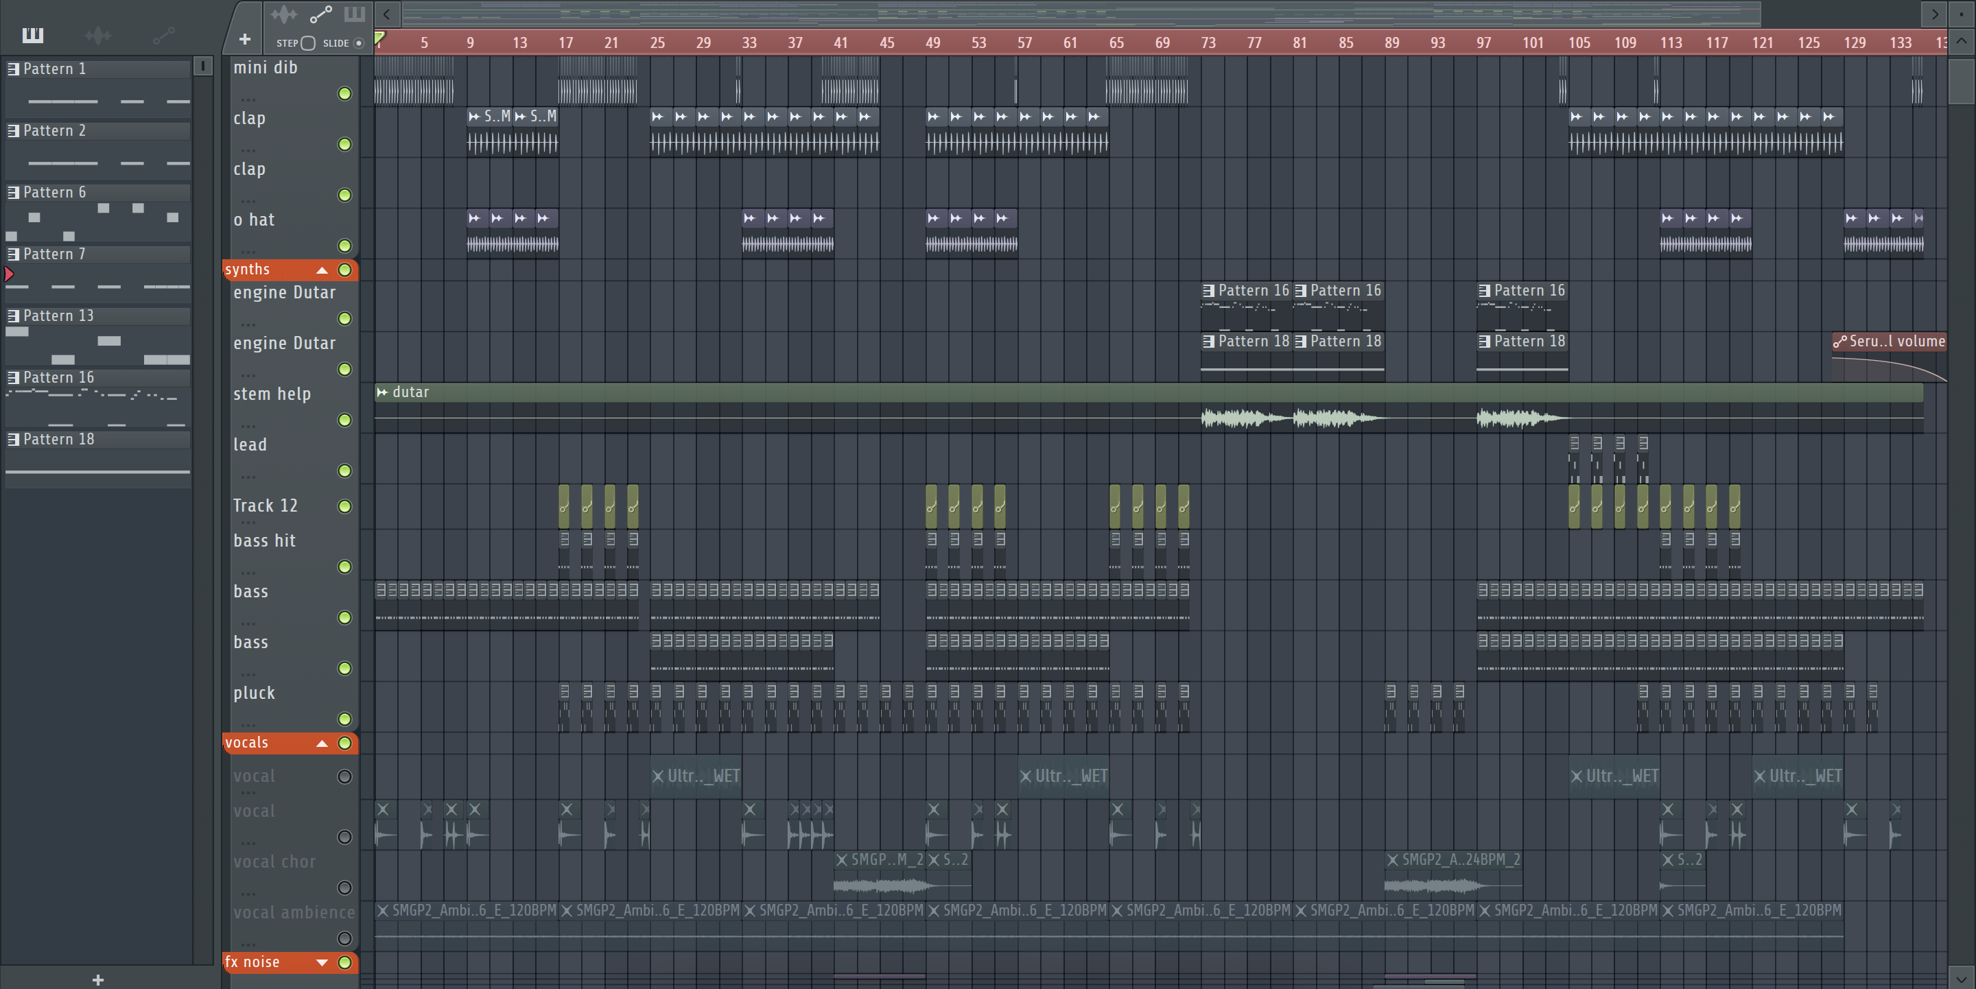1976x989 pixels.
Task: Collapse the synths track group
Action: 322,270
